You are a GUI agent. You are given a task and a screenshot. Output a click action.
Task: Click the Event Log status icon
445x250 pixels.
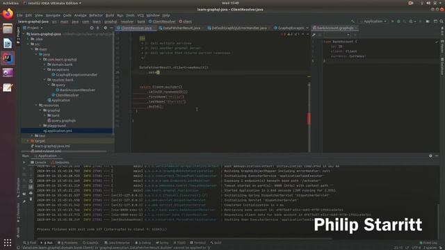pos(421,243)
